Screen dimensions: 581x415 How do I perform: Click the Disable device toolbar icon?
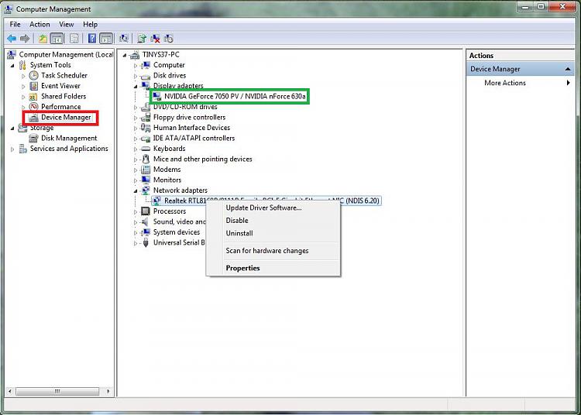pyautogui.click(x=169, y=38)
